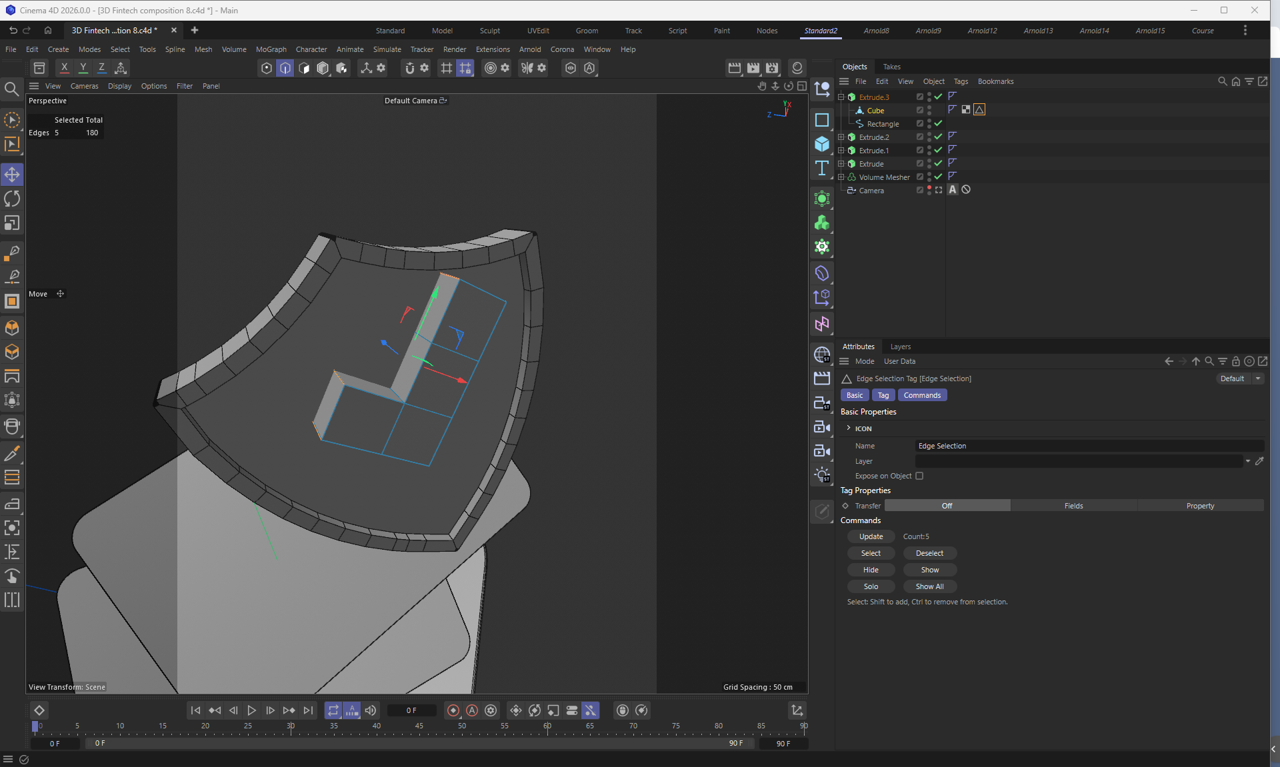Image resolution: width=1280 pixels, height=767 pixels.
Task: Click the Show All button
Action: [929, 586]
